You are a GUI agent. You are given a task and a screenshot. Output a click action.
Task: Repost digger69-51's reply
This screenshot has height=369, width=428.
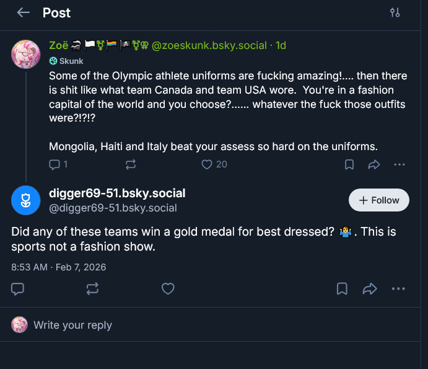click(x=92, y=288)
